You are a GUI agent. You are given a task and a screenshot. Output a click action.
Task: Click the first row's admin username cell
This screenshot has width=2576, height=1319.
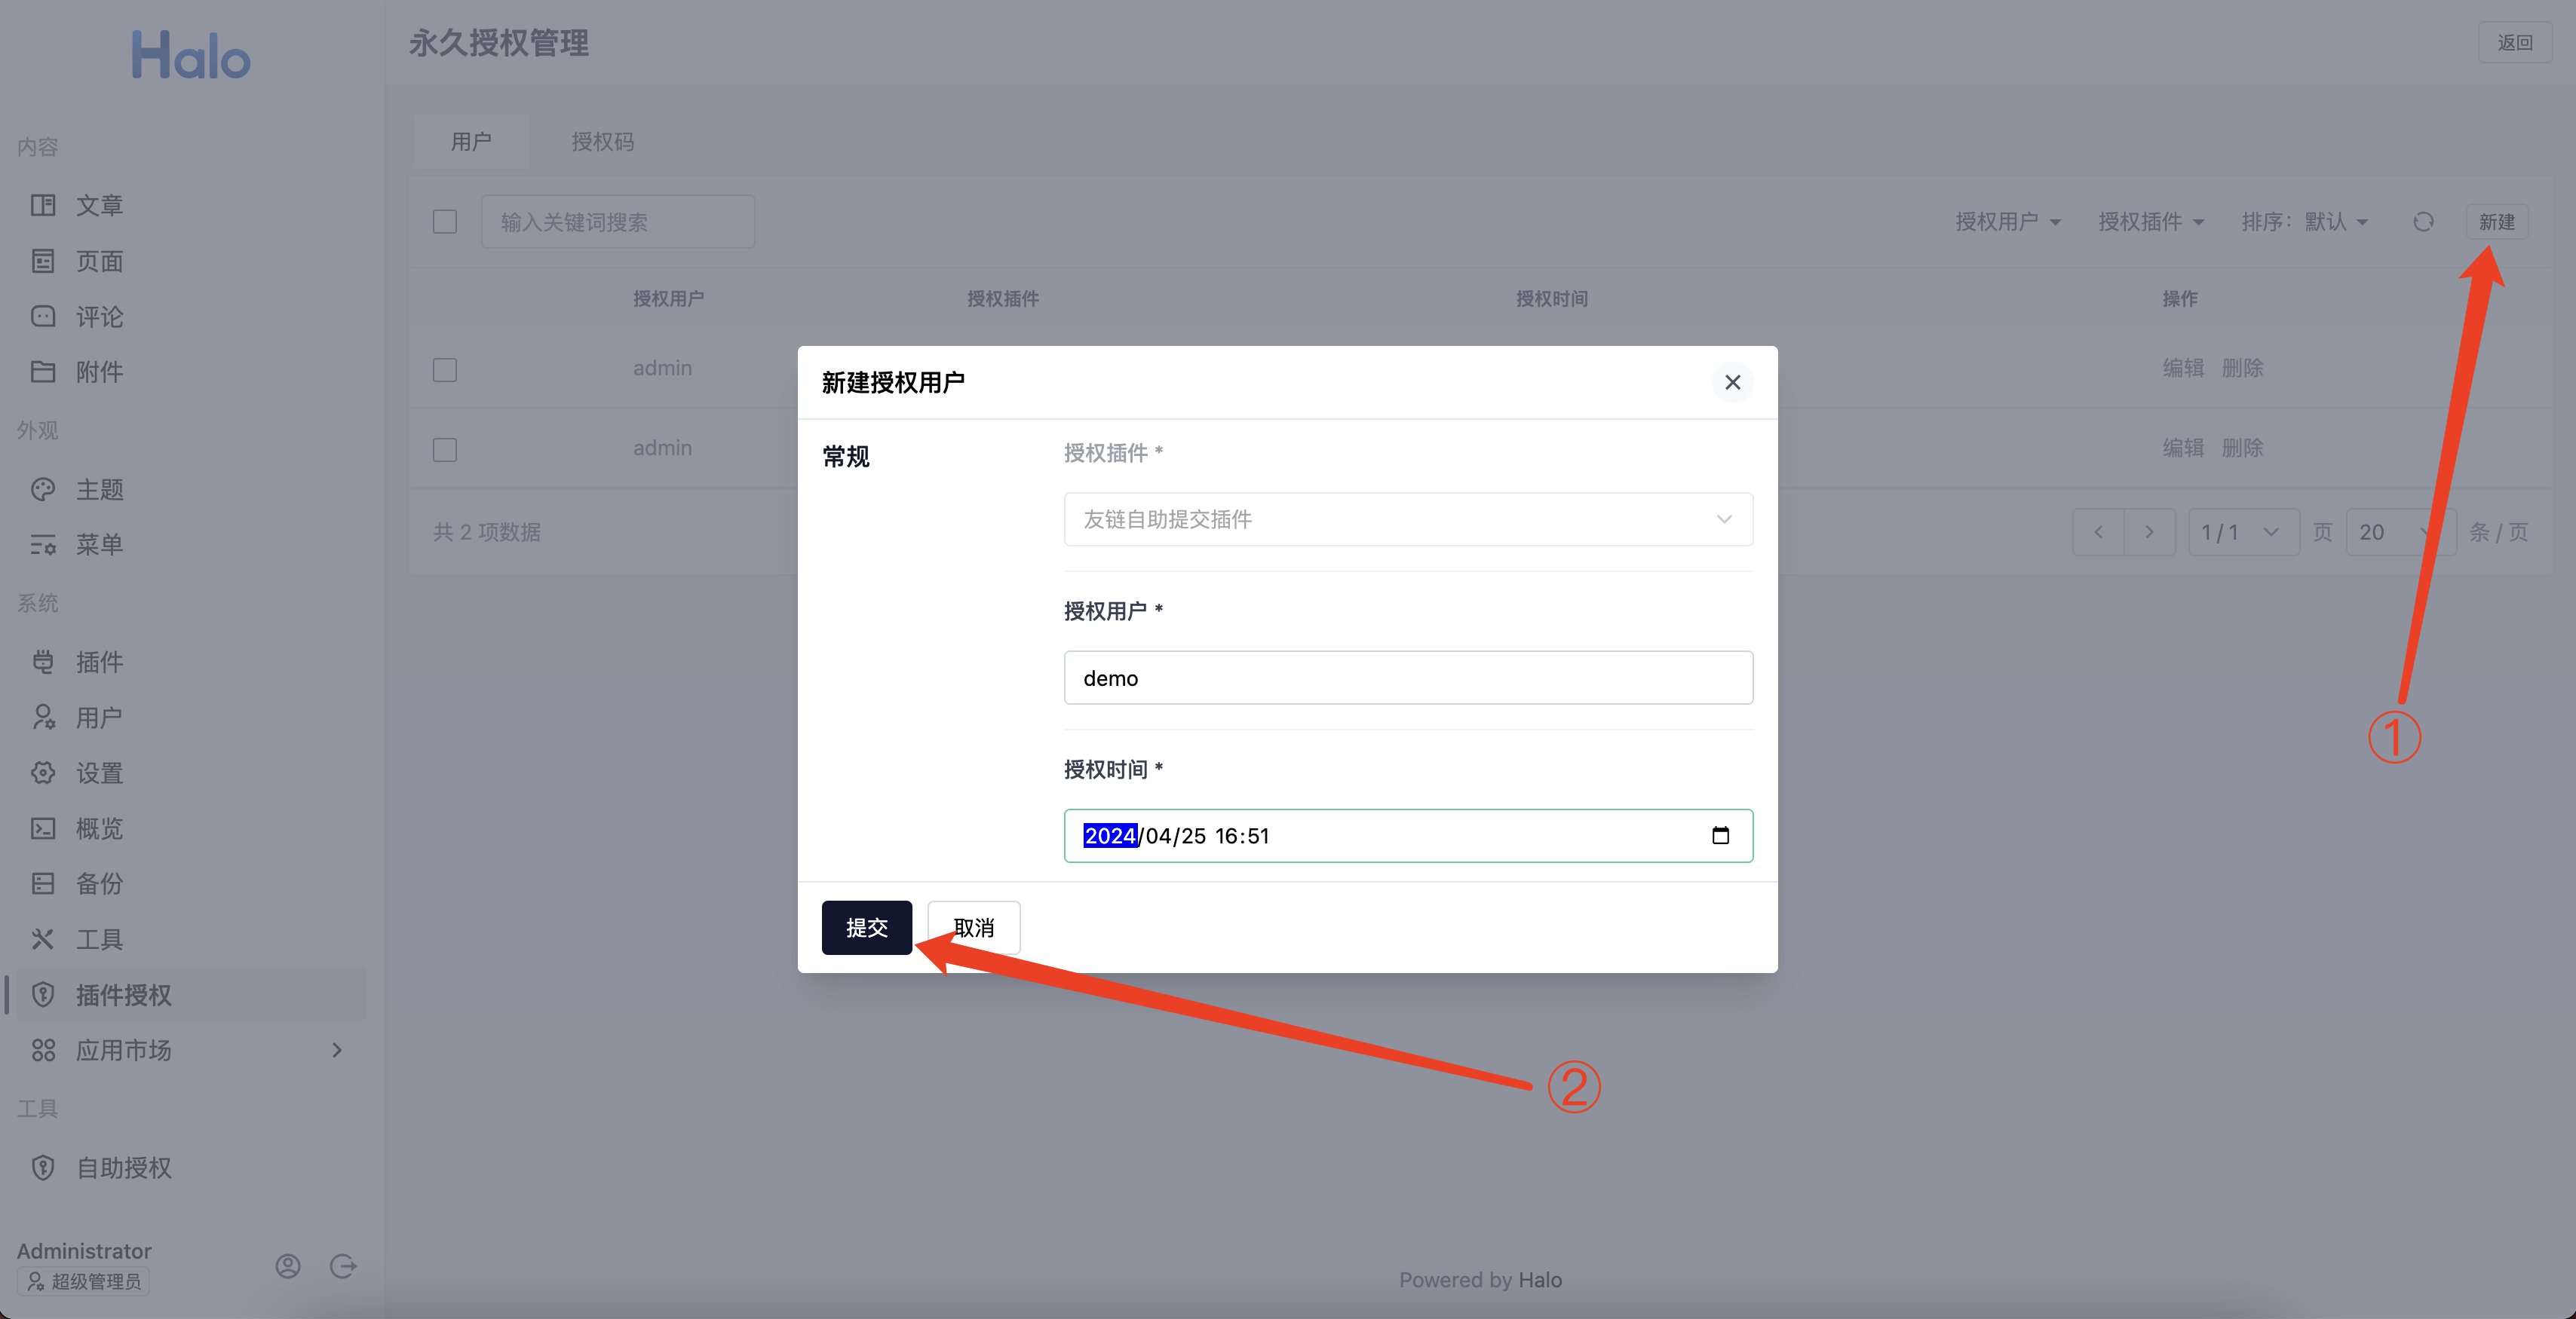click(662, 368)
